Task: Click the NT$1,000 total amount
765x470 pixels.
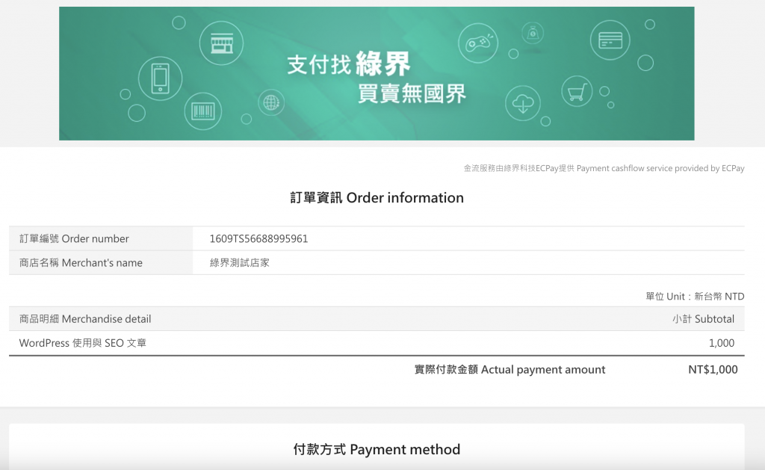Action: click(x=713, y=369)
